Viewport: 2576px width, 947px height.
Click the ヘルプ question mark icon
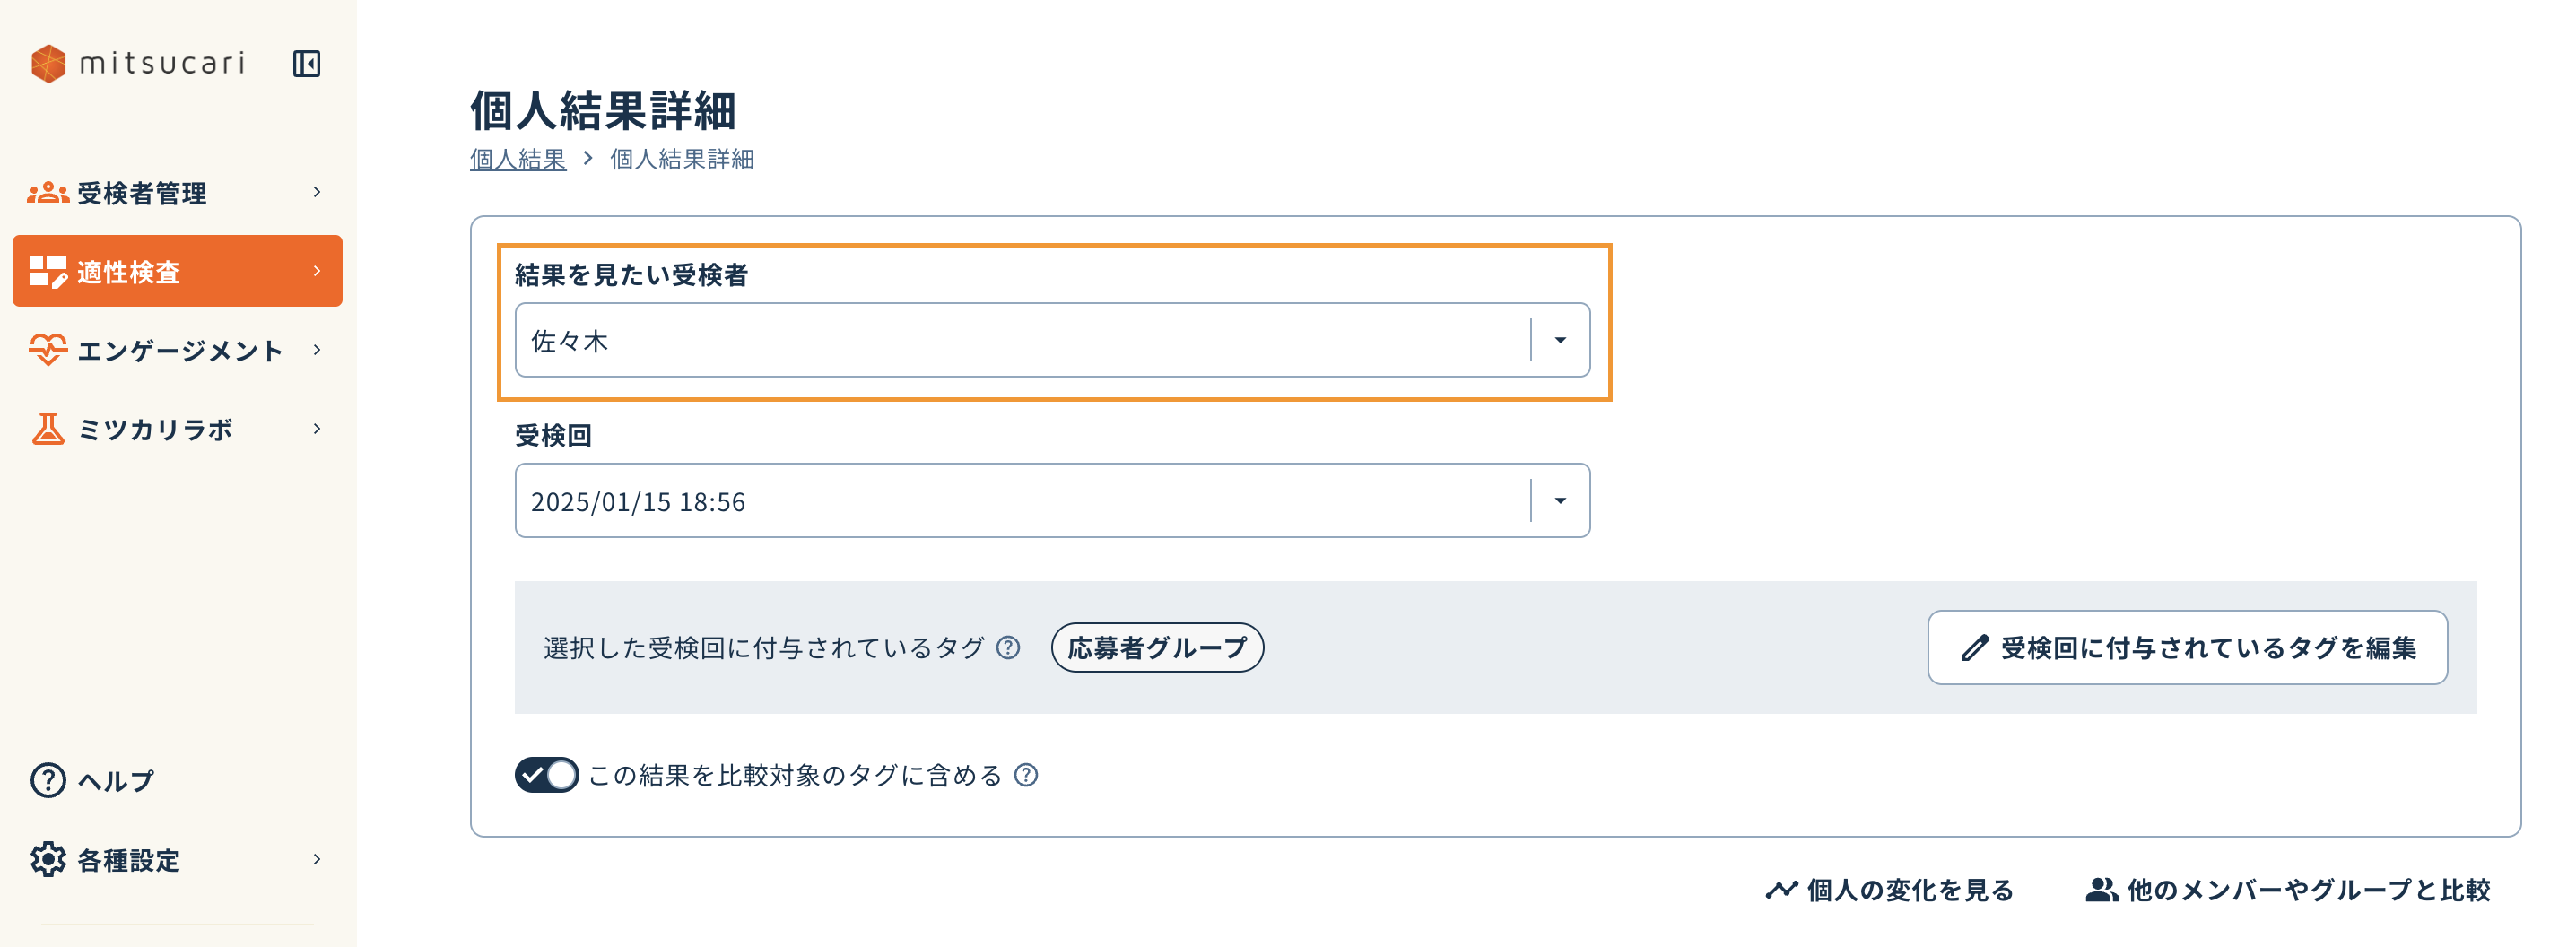(x=48, y=780)
